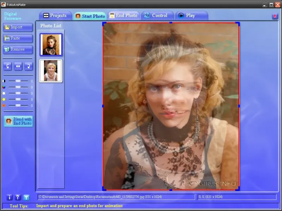Maximize the FotoAniMate window
The width and height of the screenshot is (282, 211).
coord(271,5)
